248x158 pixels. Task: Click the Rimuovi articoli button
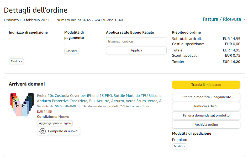pos(206,106)
